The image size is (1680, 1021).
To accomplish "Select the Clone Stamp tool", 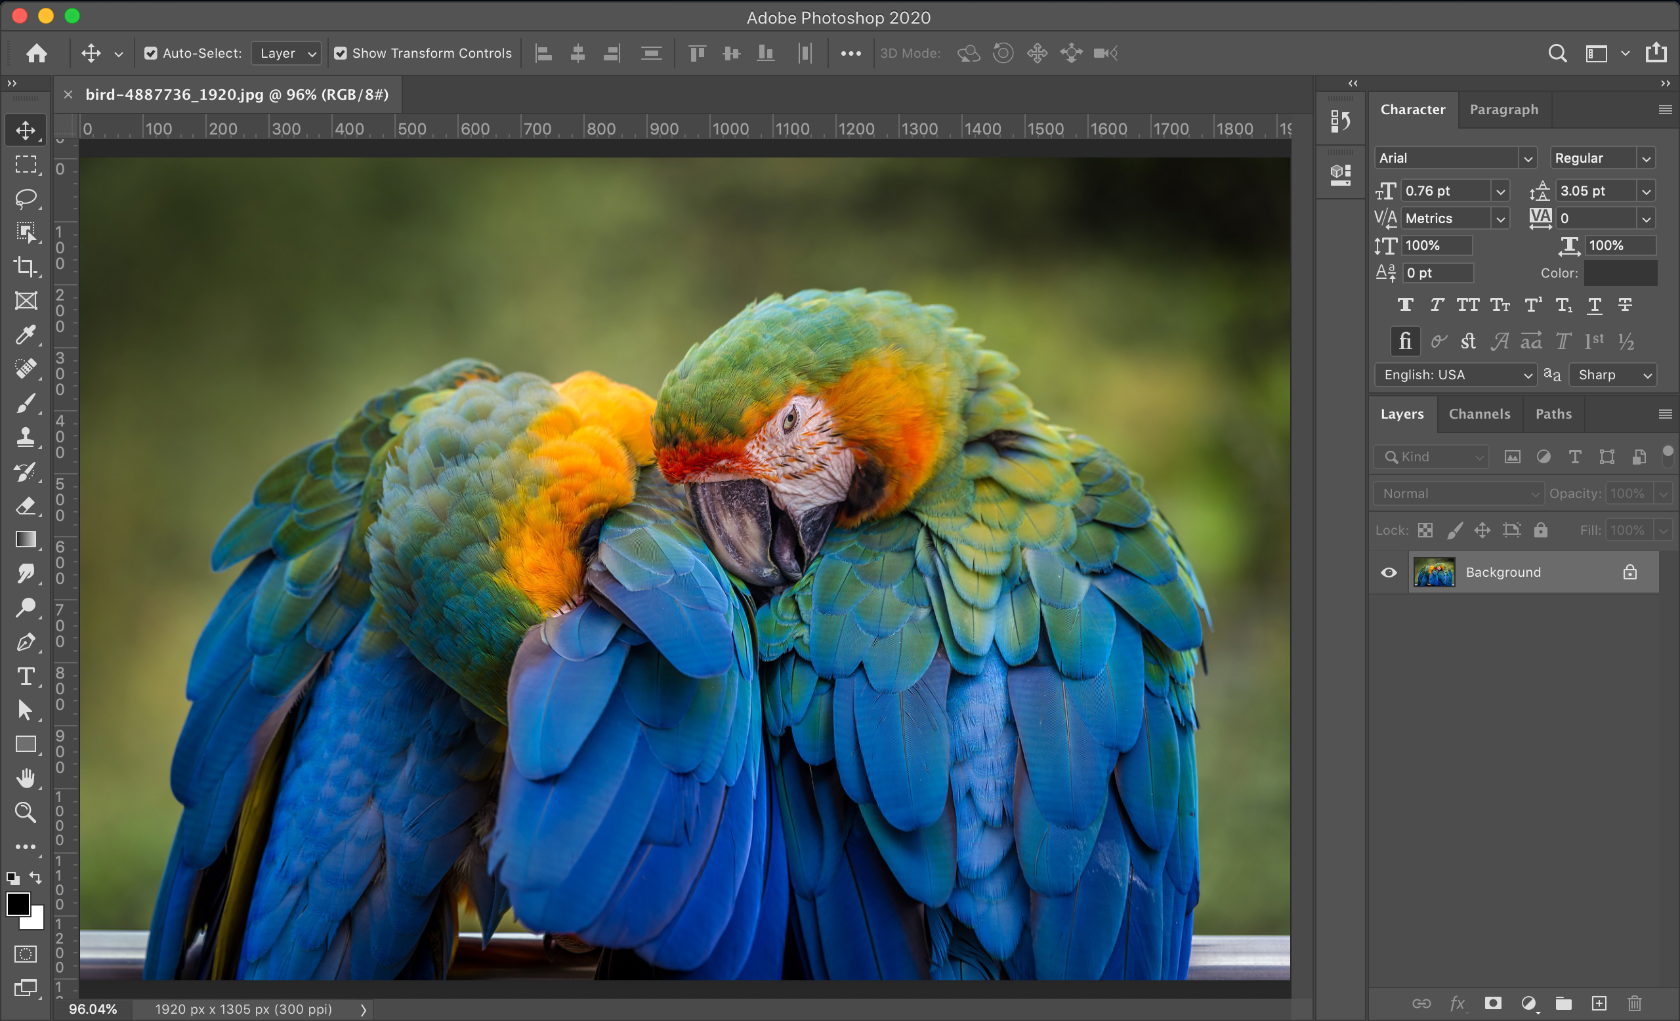I will click(26, 437).
